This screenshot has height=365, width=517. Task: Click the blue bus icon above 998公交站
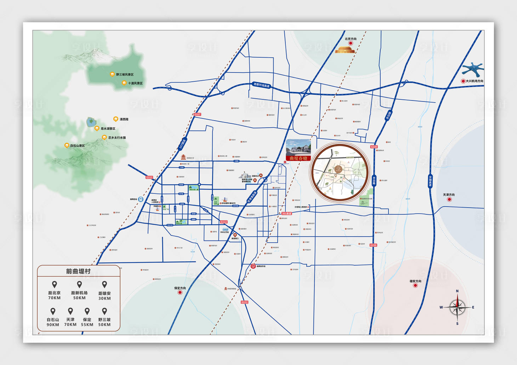[225, 230]
